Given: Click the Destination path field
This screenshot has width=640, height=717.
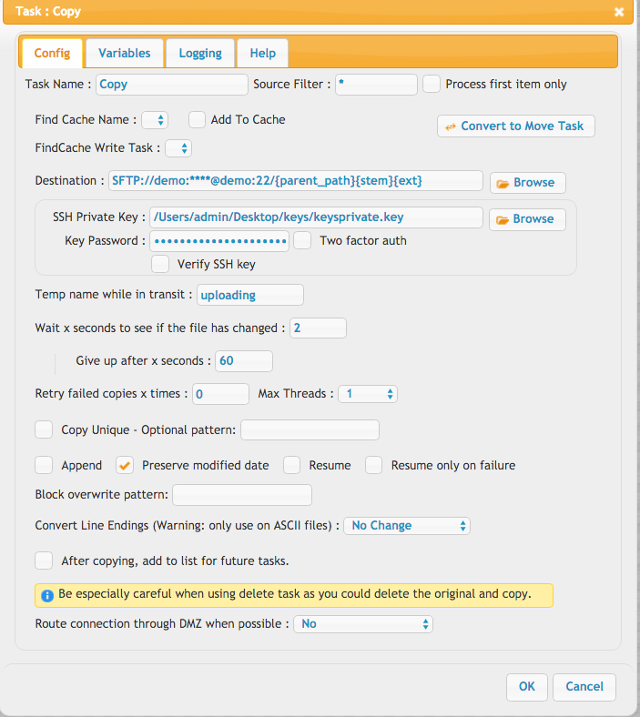Looking at the screenshot, I should click(296, 181).
